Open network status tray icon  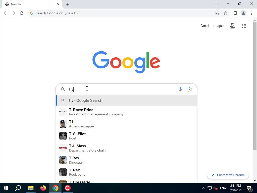210,188
